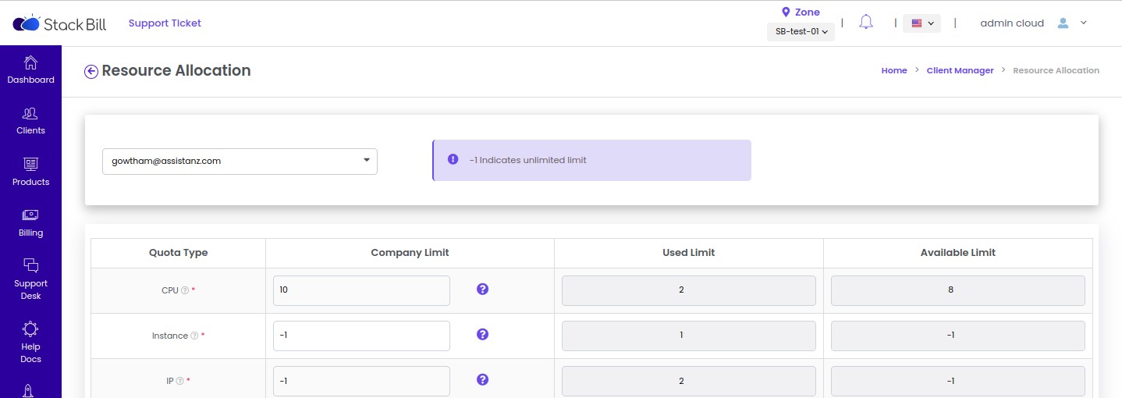This screenshot has height=398, width=1122.
Task: Focus the CPU company limit input
Action: [361, 290]
